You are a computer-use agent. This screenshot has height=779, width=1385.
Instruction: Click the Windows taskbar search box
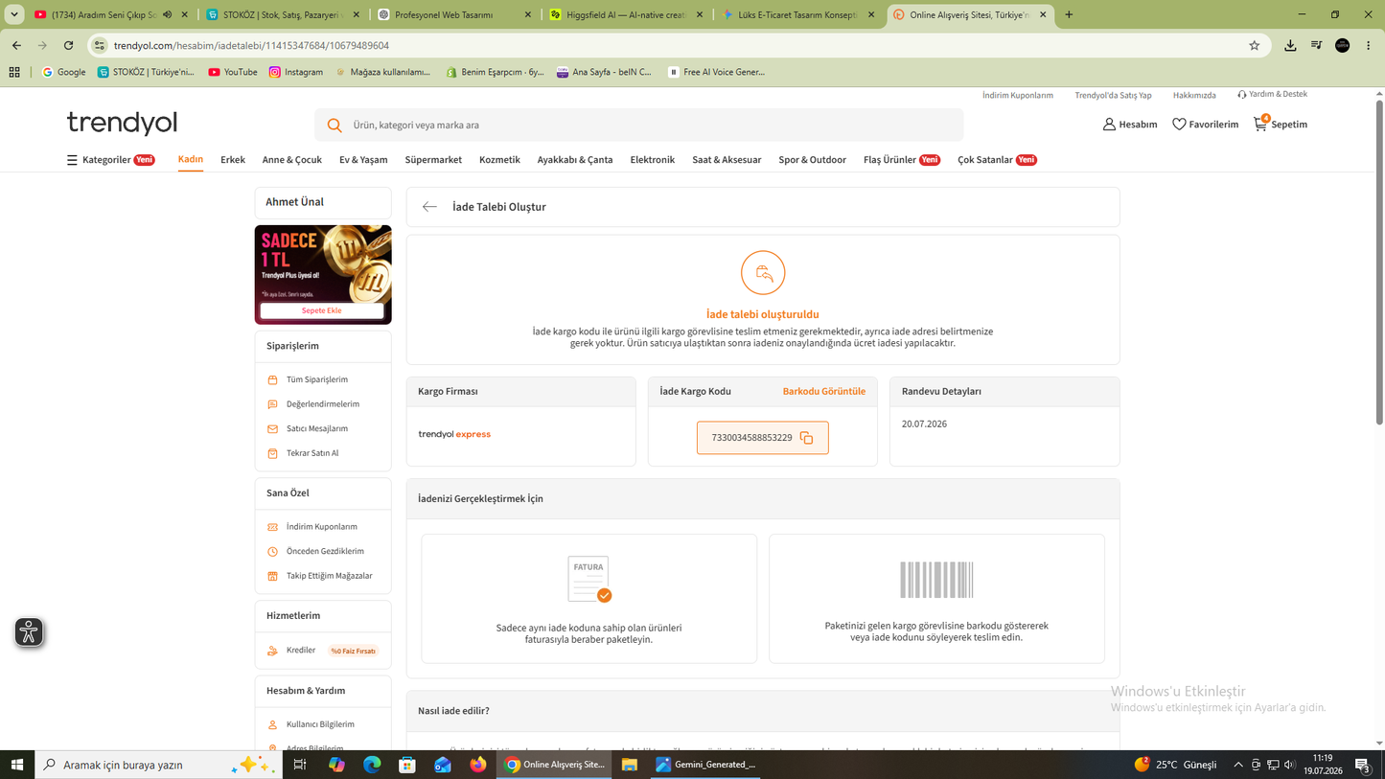coord(158,765)
